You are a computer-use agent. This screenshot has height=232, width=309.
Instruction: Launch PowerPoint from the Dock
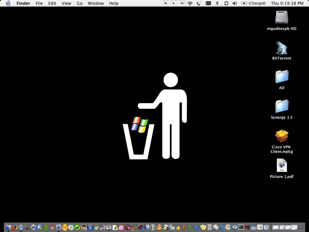pos(184,227)
